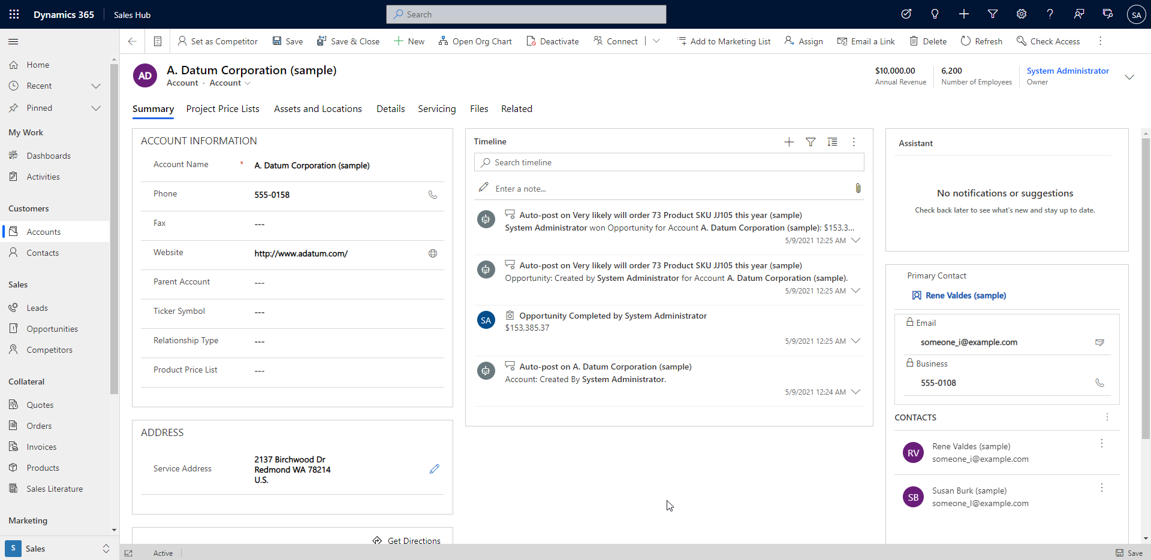This screenshot has height=560, width=1151.
Task: Send email icon beside someone_i@example.com
Action: click(1099, 343)
